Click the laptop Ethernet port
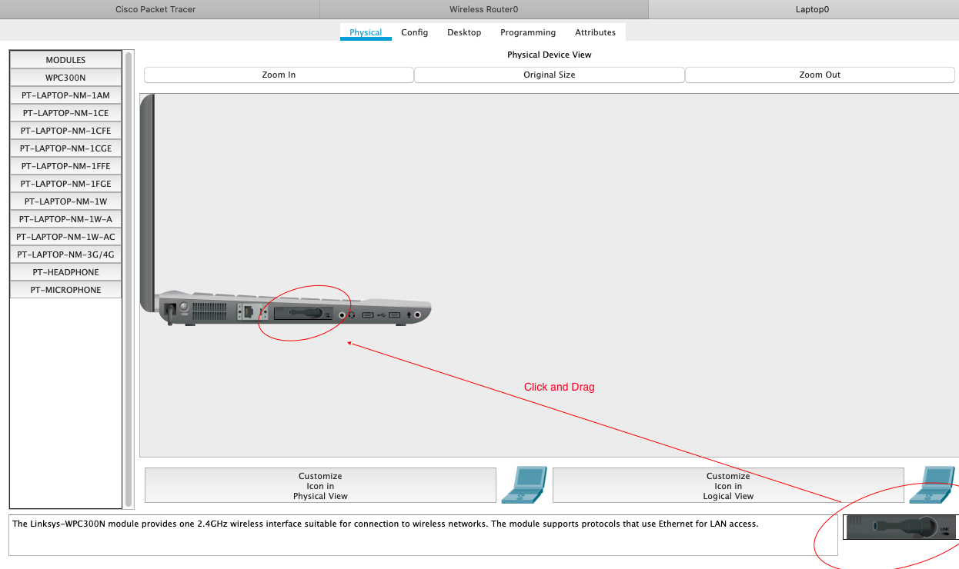Viewport: 959px width, 569px height. click(248, 311)
